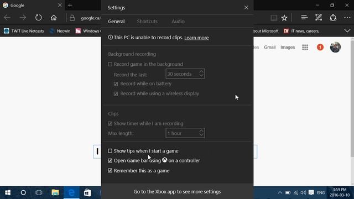The image size is (354, 199).
Task: Open the volume control icon
Action: [303, 192]
